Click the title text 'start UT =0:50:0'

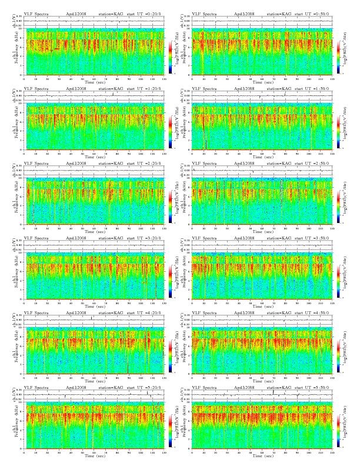click(312, 14)
